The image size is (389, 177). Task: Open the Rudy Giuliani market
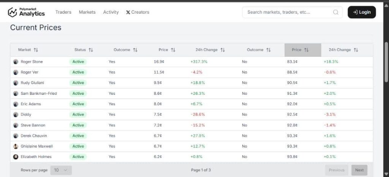pyautogui.click(x=32, y=83)
